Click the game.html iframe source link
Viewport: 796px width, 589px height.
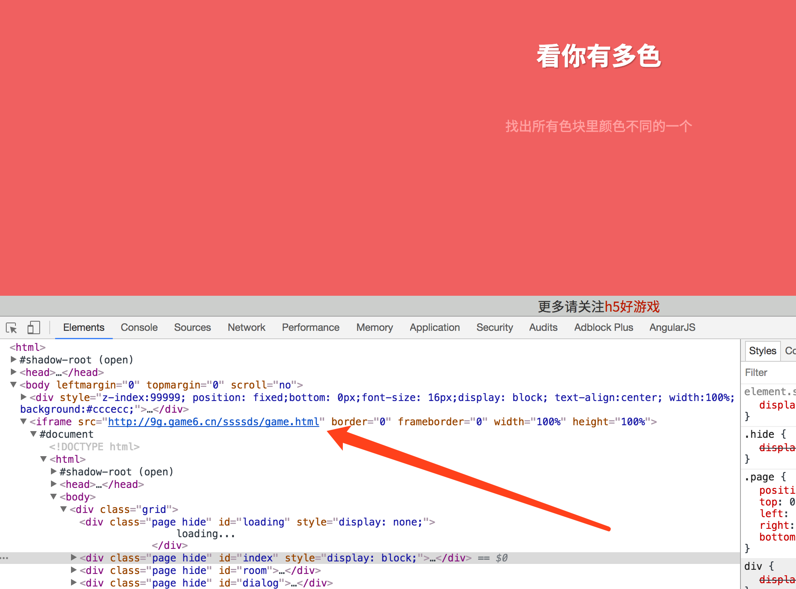[213, 422]
